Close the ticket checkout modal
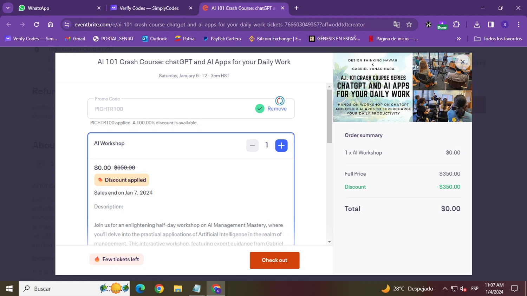 coord(463,62)
